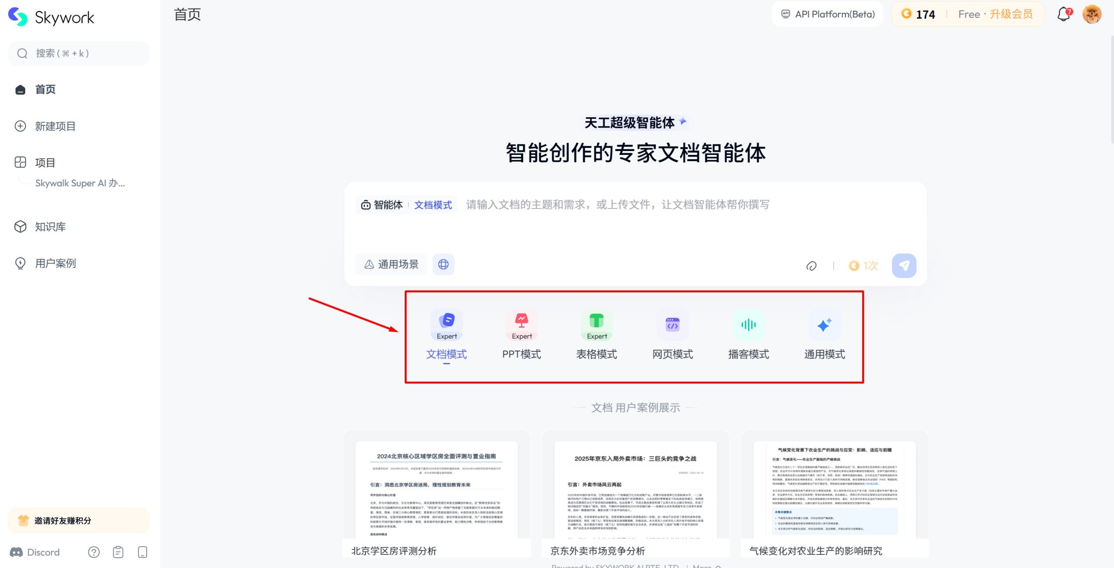Viewport: 1114px width, 568px height.
Task: Click the 知识库 cube icon
Action: pos(20,227)
